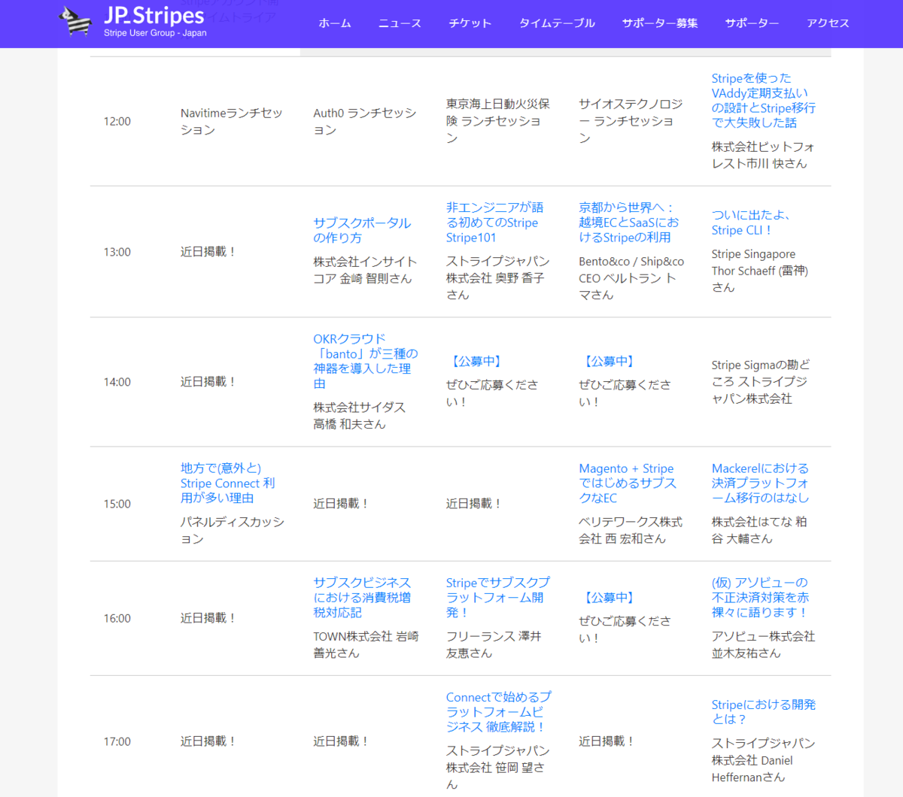The height and width of the screenshot is (797, 903).
Task: Click 近日掲載！ in the 14:00 row
Action: tap(208, 382)
